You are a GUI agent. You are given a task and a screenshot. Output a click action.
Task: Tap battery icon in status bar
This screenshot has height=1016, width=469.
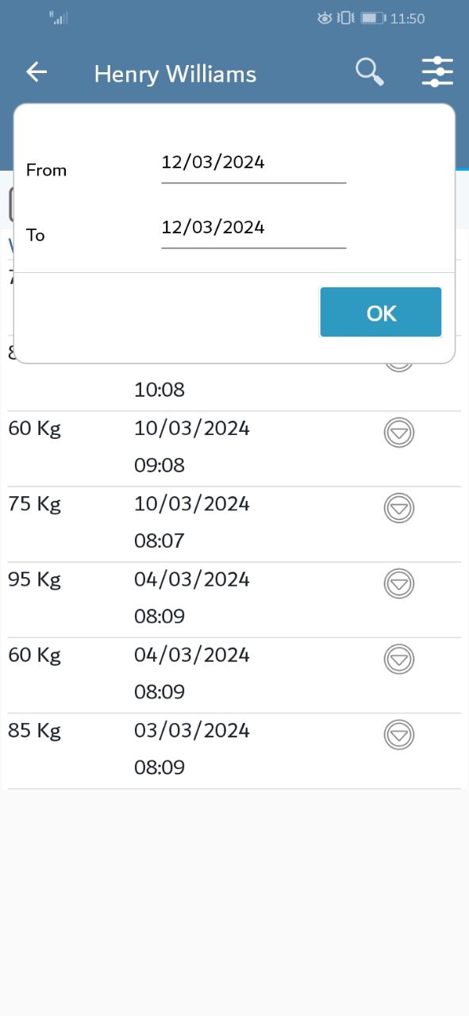coord(372,17)
